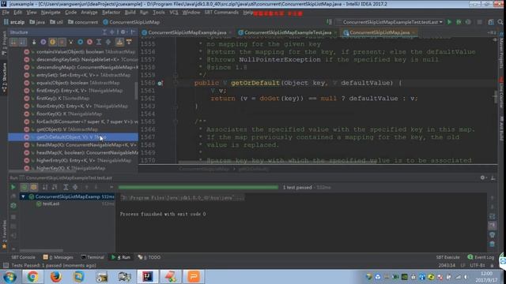Click the test progress bar
This screenshot has height=284, width=506.
(x=198, y=187)
